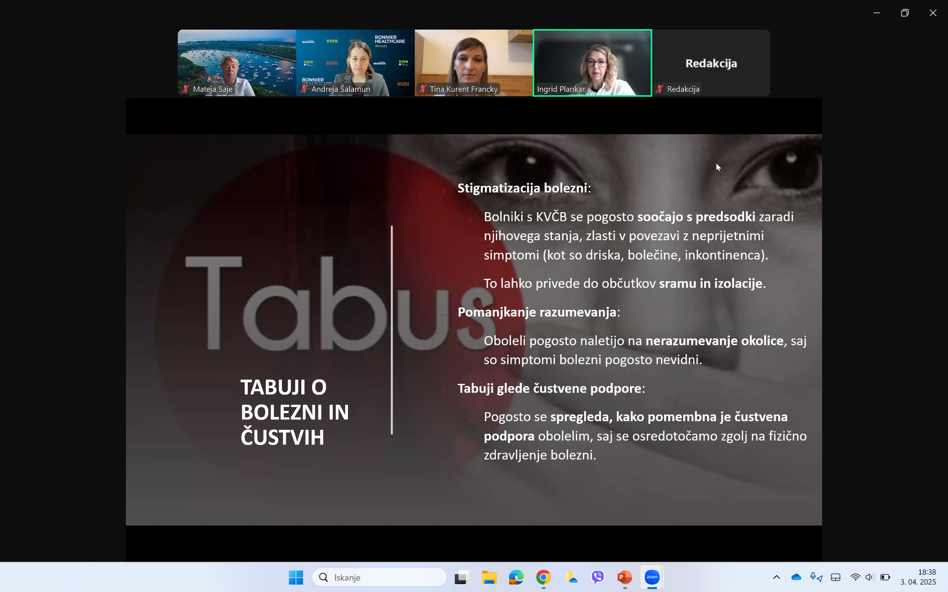Open Viber from the taskbar
Viewport: 948px width, 592px height.
pyautogui.click(x=597, y=577)
